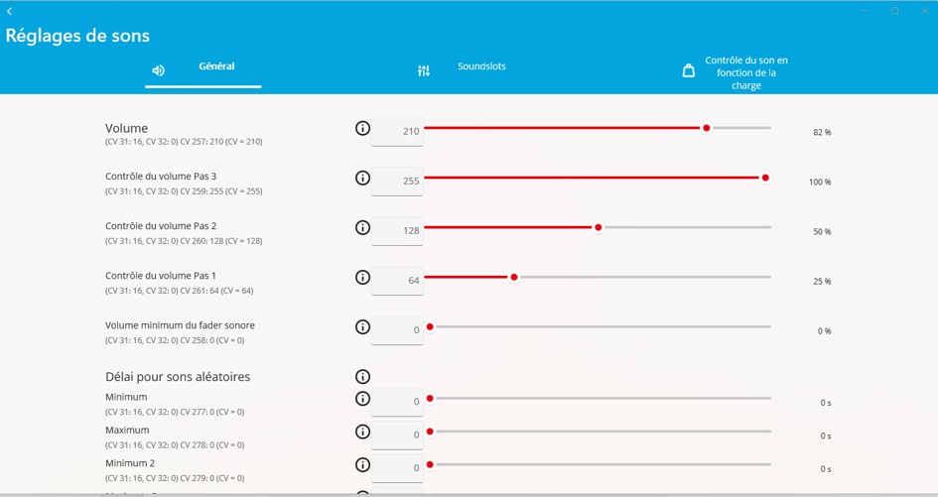Image resolution: width=938 pixels, height=497 pixels.
Task: Open info for the Volume setting
Action: (x=362, y=128)
